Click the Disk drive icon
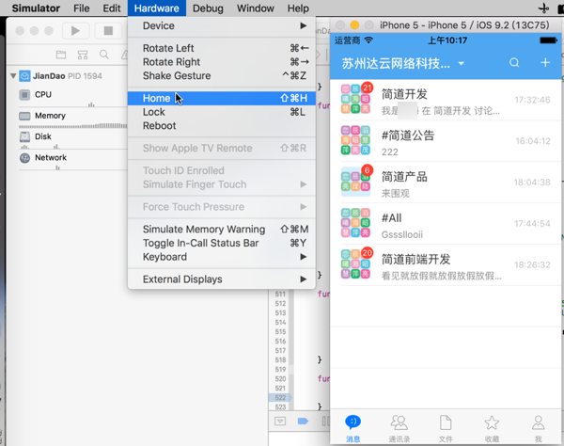 [x=24, y=136]
